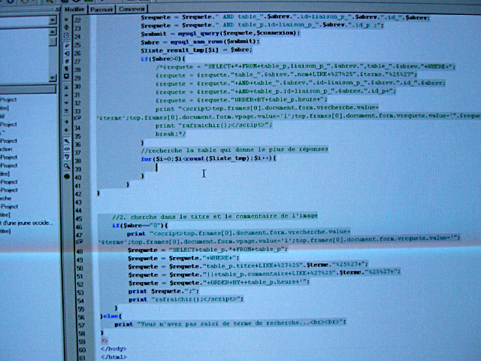The image size is (481, 361).
Task: Go to previous document up-arrow icon
Action: [x=66, y=96]
